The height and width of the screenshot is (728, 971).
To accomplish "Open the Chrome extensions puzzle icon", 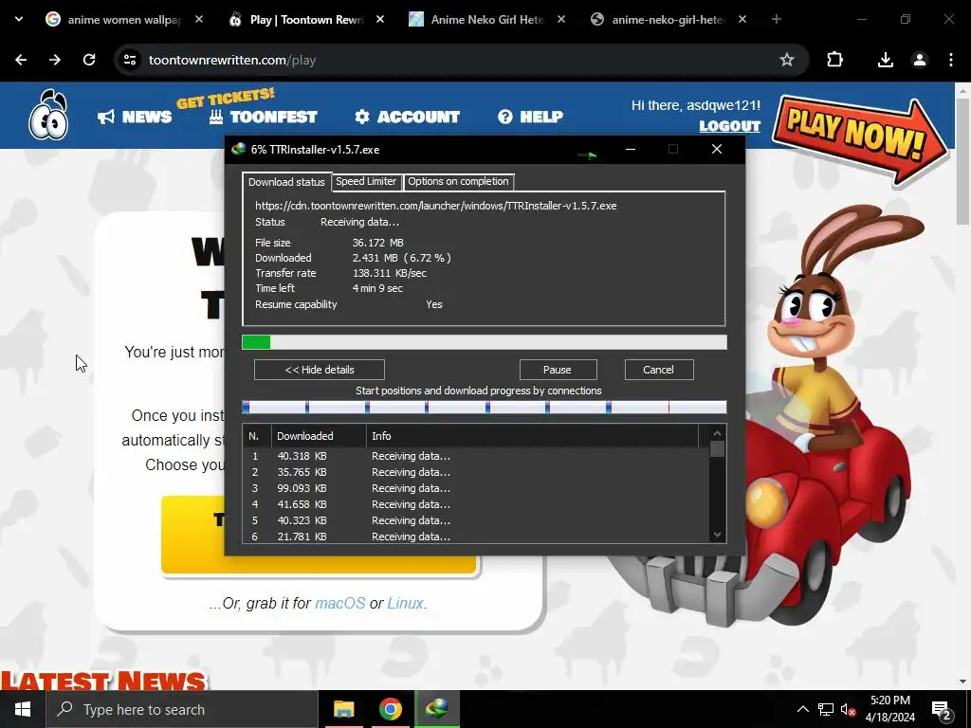I will [834, 60].
